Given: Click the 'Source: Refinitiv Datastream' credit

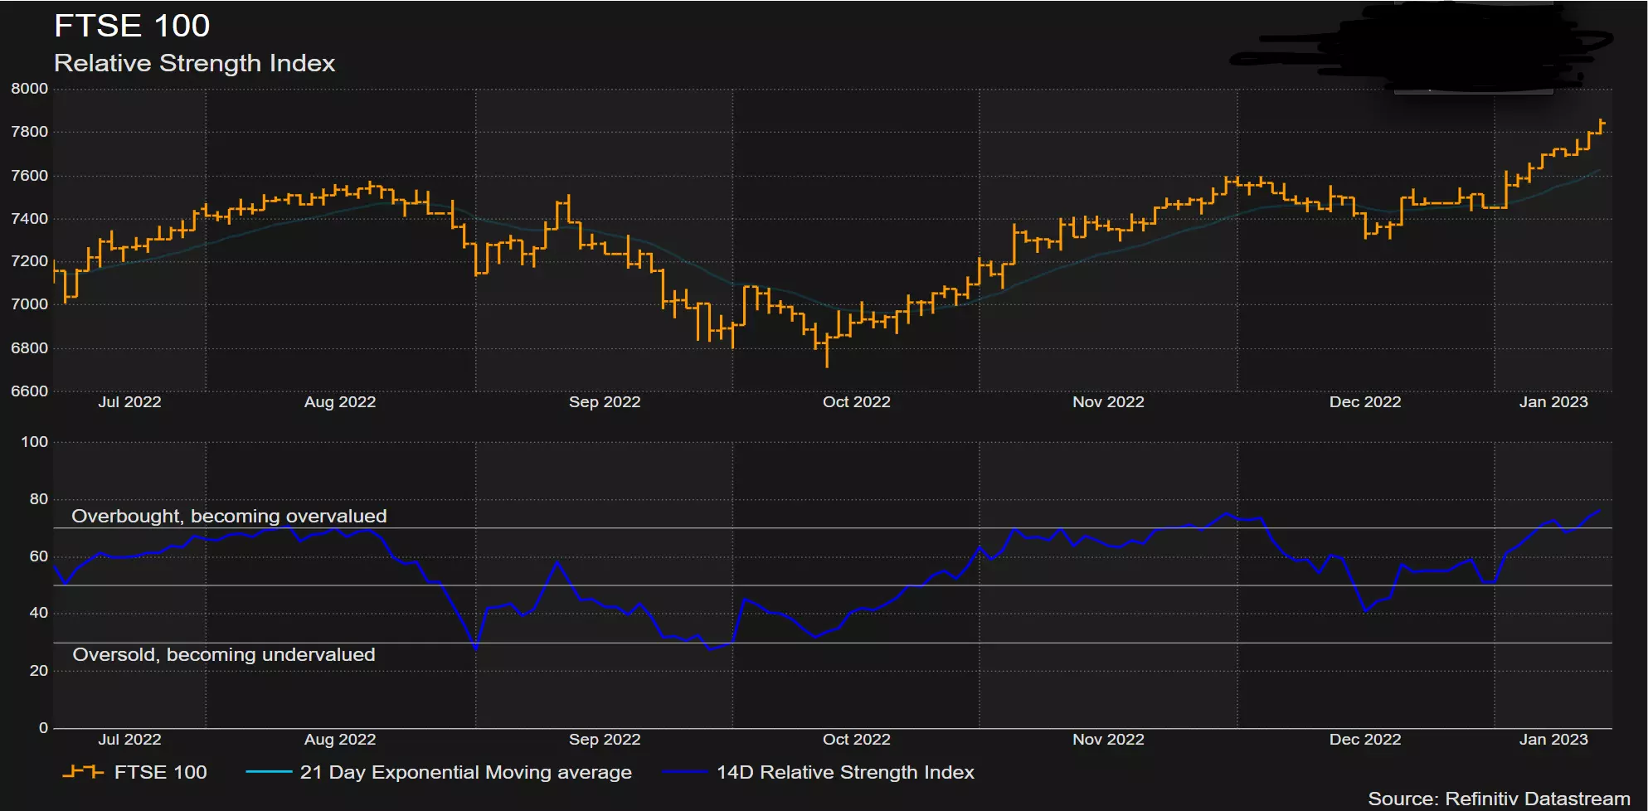Looking at the screenshot, I should pos(1499,799).
